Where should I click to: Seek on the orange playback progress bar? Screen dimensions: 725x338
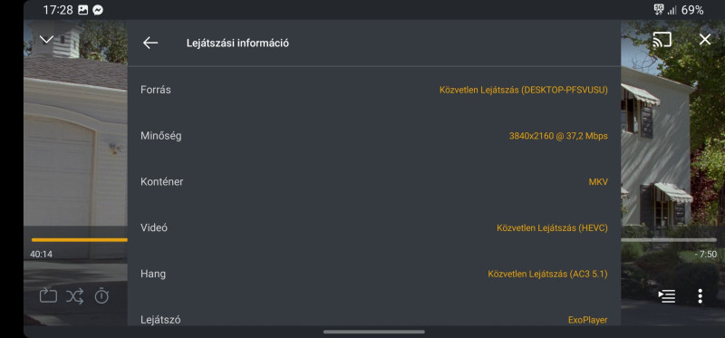[x=79, y=240]
